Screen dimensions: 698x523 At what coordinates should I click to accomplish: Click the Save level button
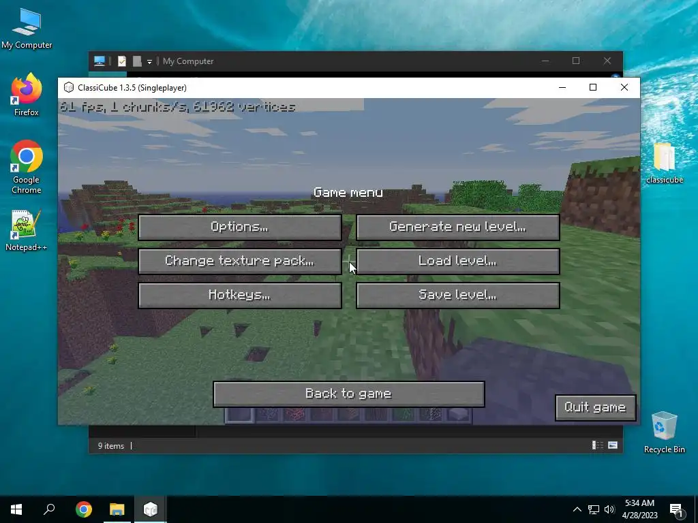pyautogui.click(x=457, y=296)
